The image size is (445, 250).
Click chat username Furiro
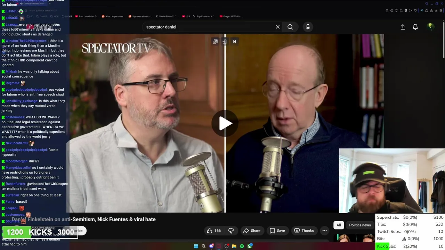(x=10, y=202)
